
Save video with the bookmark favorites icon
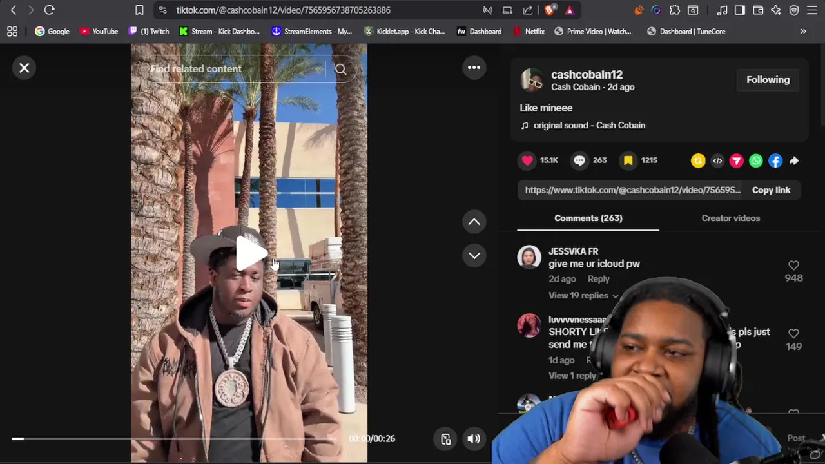[x=628, y=160]
